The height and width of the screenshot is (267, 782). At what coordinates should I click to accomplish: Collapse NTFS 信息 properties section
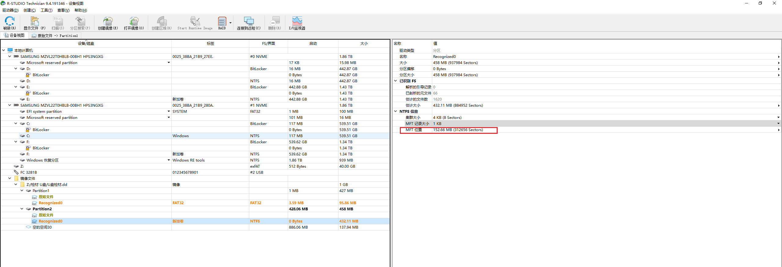(395, 111)
